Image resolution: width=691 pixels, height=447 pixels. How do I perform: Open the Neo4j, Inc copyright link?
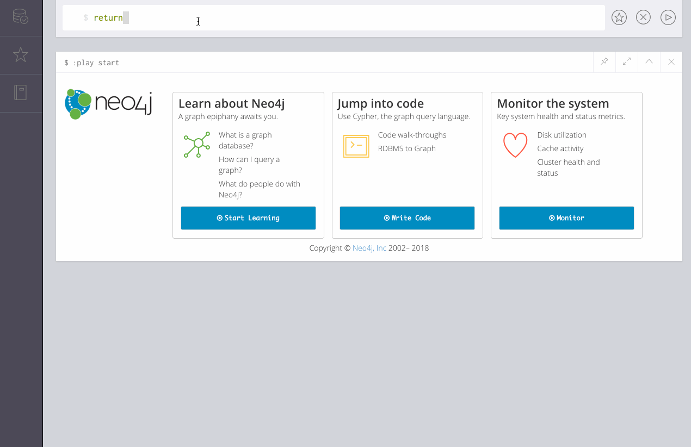point(369,248)
